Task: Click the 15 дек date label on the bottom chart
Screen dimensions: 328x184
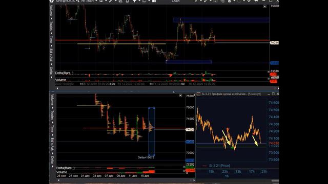Action: point(145,176)
